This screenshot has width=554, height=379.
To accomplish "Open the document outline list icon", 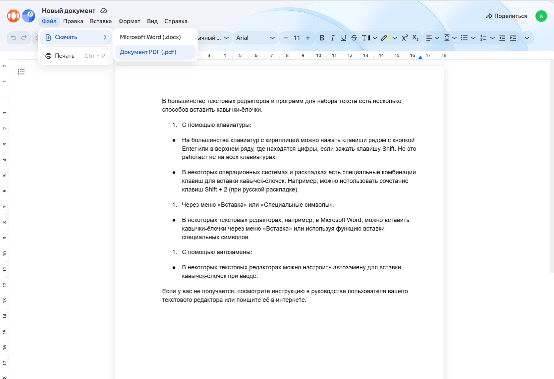I will (21, 72).
